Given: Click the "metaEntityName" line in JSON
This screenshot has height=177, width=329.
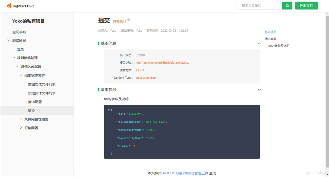Looking at the screenshot, I should point(136,130).
